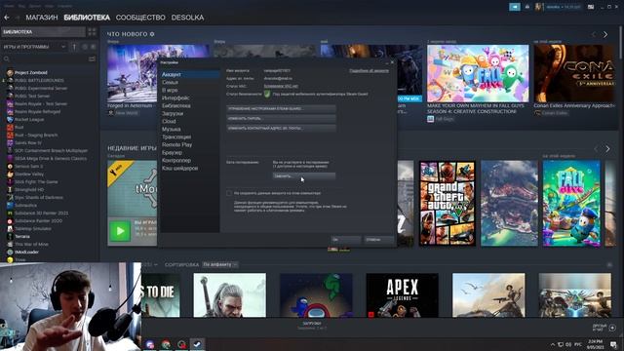Toggle library grid view icon
The height and width of the screenshot is (351, 624).
(x=92, y=32)
